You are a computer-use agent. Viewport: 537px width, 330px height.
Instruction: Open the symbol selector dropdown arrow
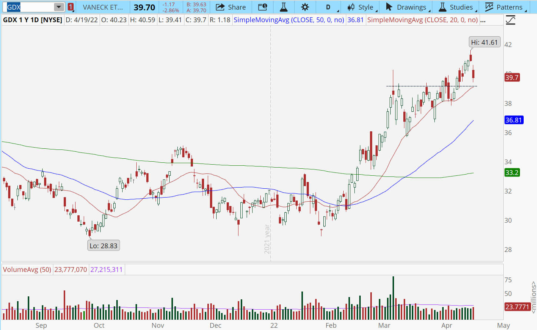coord(59,7)
